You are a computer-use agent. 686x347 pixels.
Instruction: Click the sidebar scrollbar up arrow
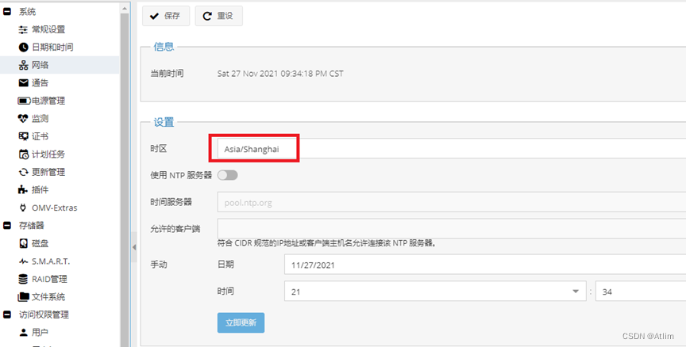click(125, 7)
